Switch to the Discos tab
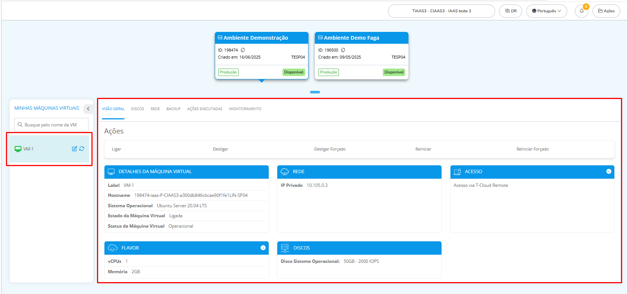The width and height of the screenshot is (627, 294). click(x=138, y=109)
